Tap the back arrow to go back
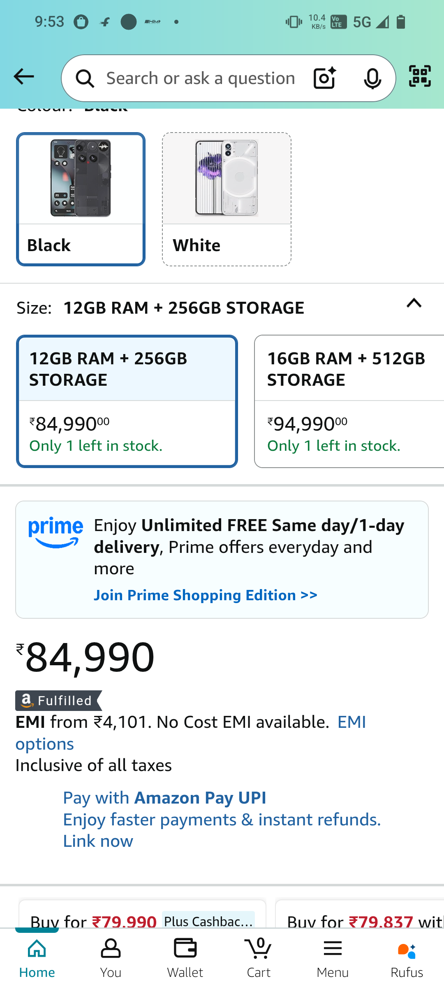Image resolution: width=444 pixels, height=988 pixels. (23, 77)
